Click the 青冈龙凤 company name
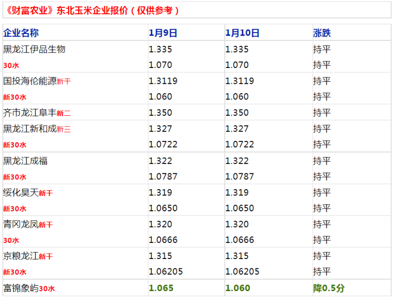Image resolution: width=394 pixels, height=298 pixels. click(21, 224)
